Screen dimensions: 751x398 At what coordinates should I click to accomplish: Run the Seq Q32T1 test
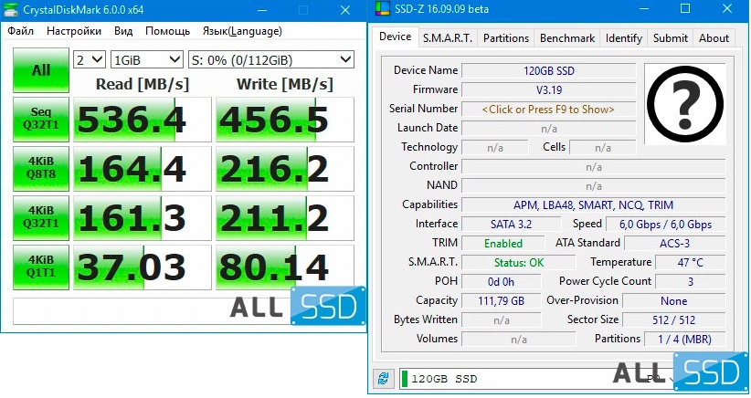click(x=41, y=119)
